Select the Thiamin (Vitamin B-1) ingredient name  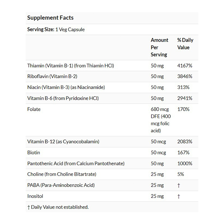[70, 65]
